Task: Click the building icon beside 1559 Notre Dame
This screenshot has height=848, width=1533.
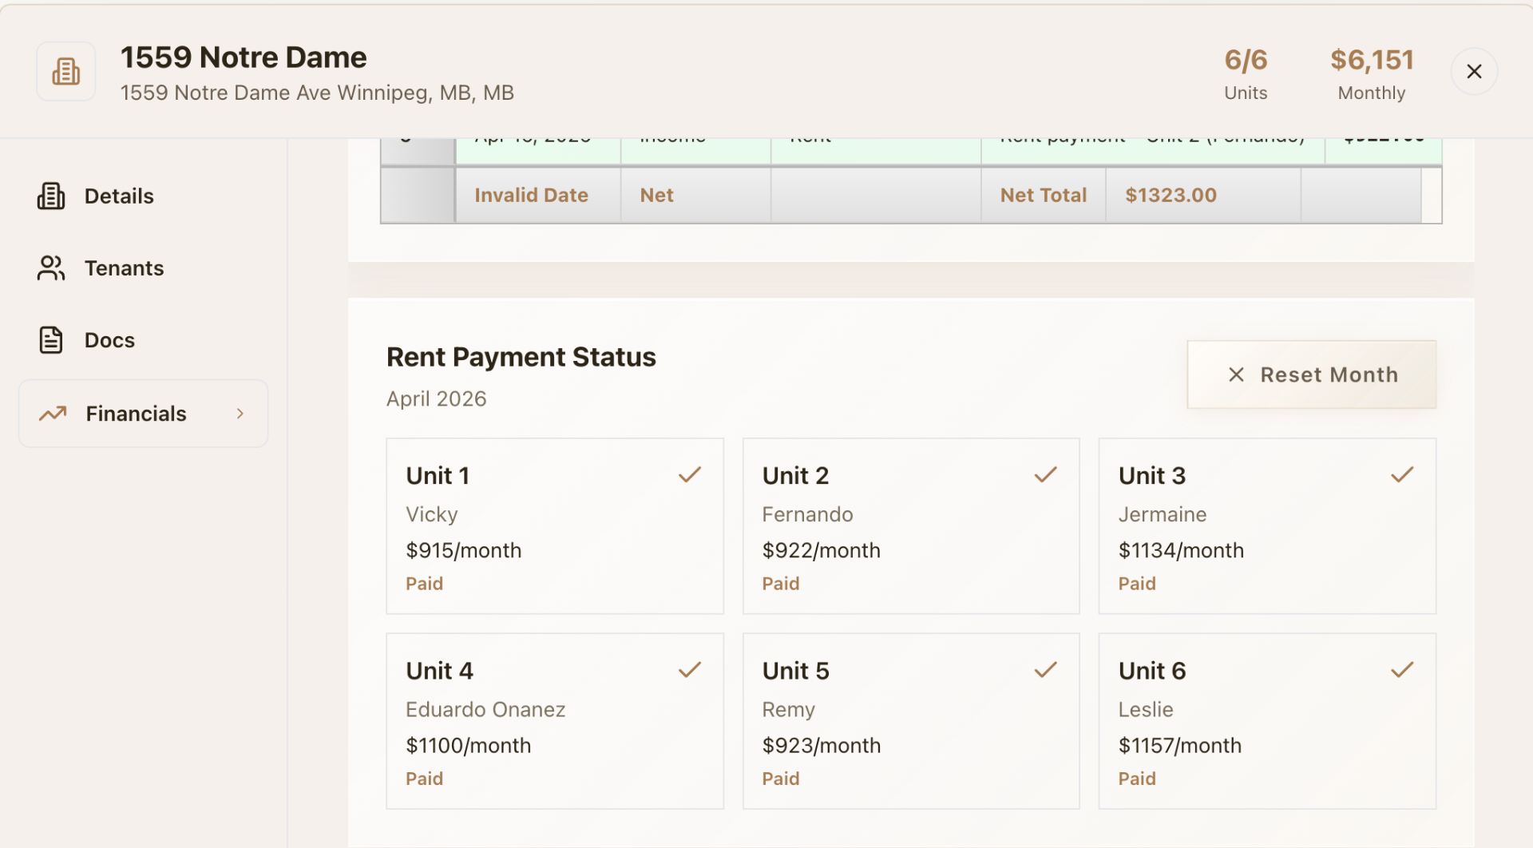Action: [x=66, y=72]
